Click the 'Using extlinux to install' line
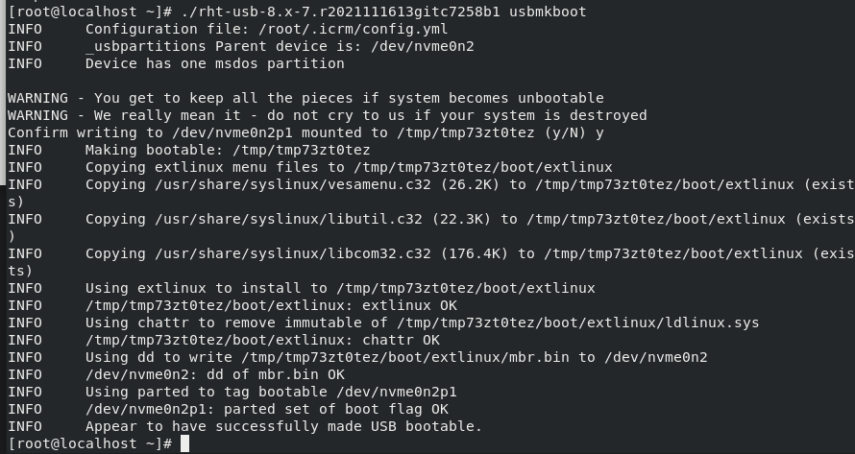855x454 pixels. click(340, 288)
